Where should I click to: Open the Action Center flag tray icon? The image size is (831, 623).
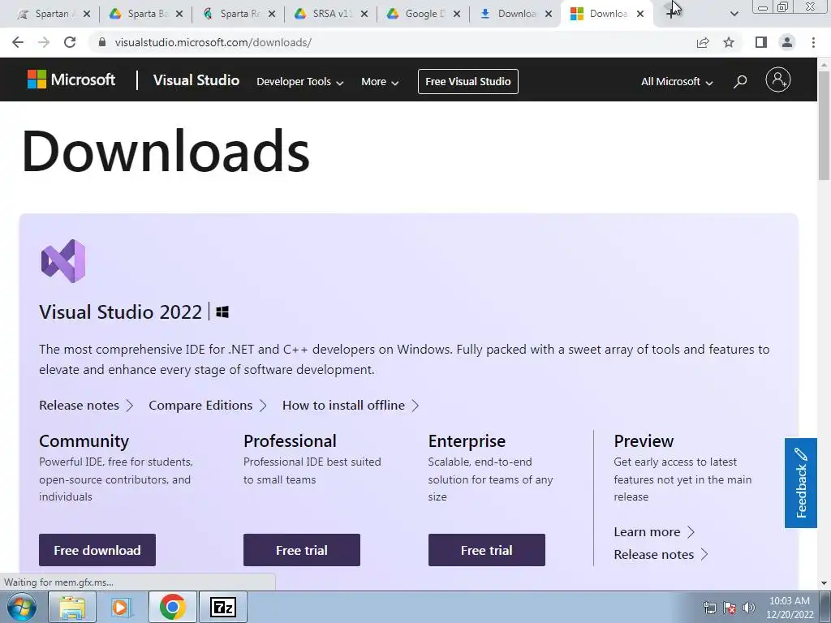point(730,608)
